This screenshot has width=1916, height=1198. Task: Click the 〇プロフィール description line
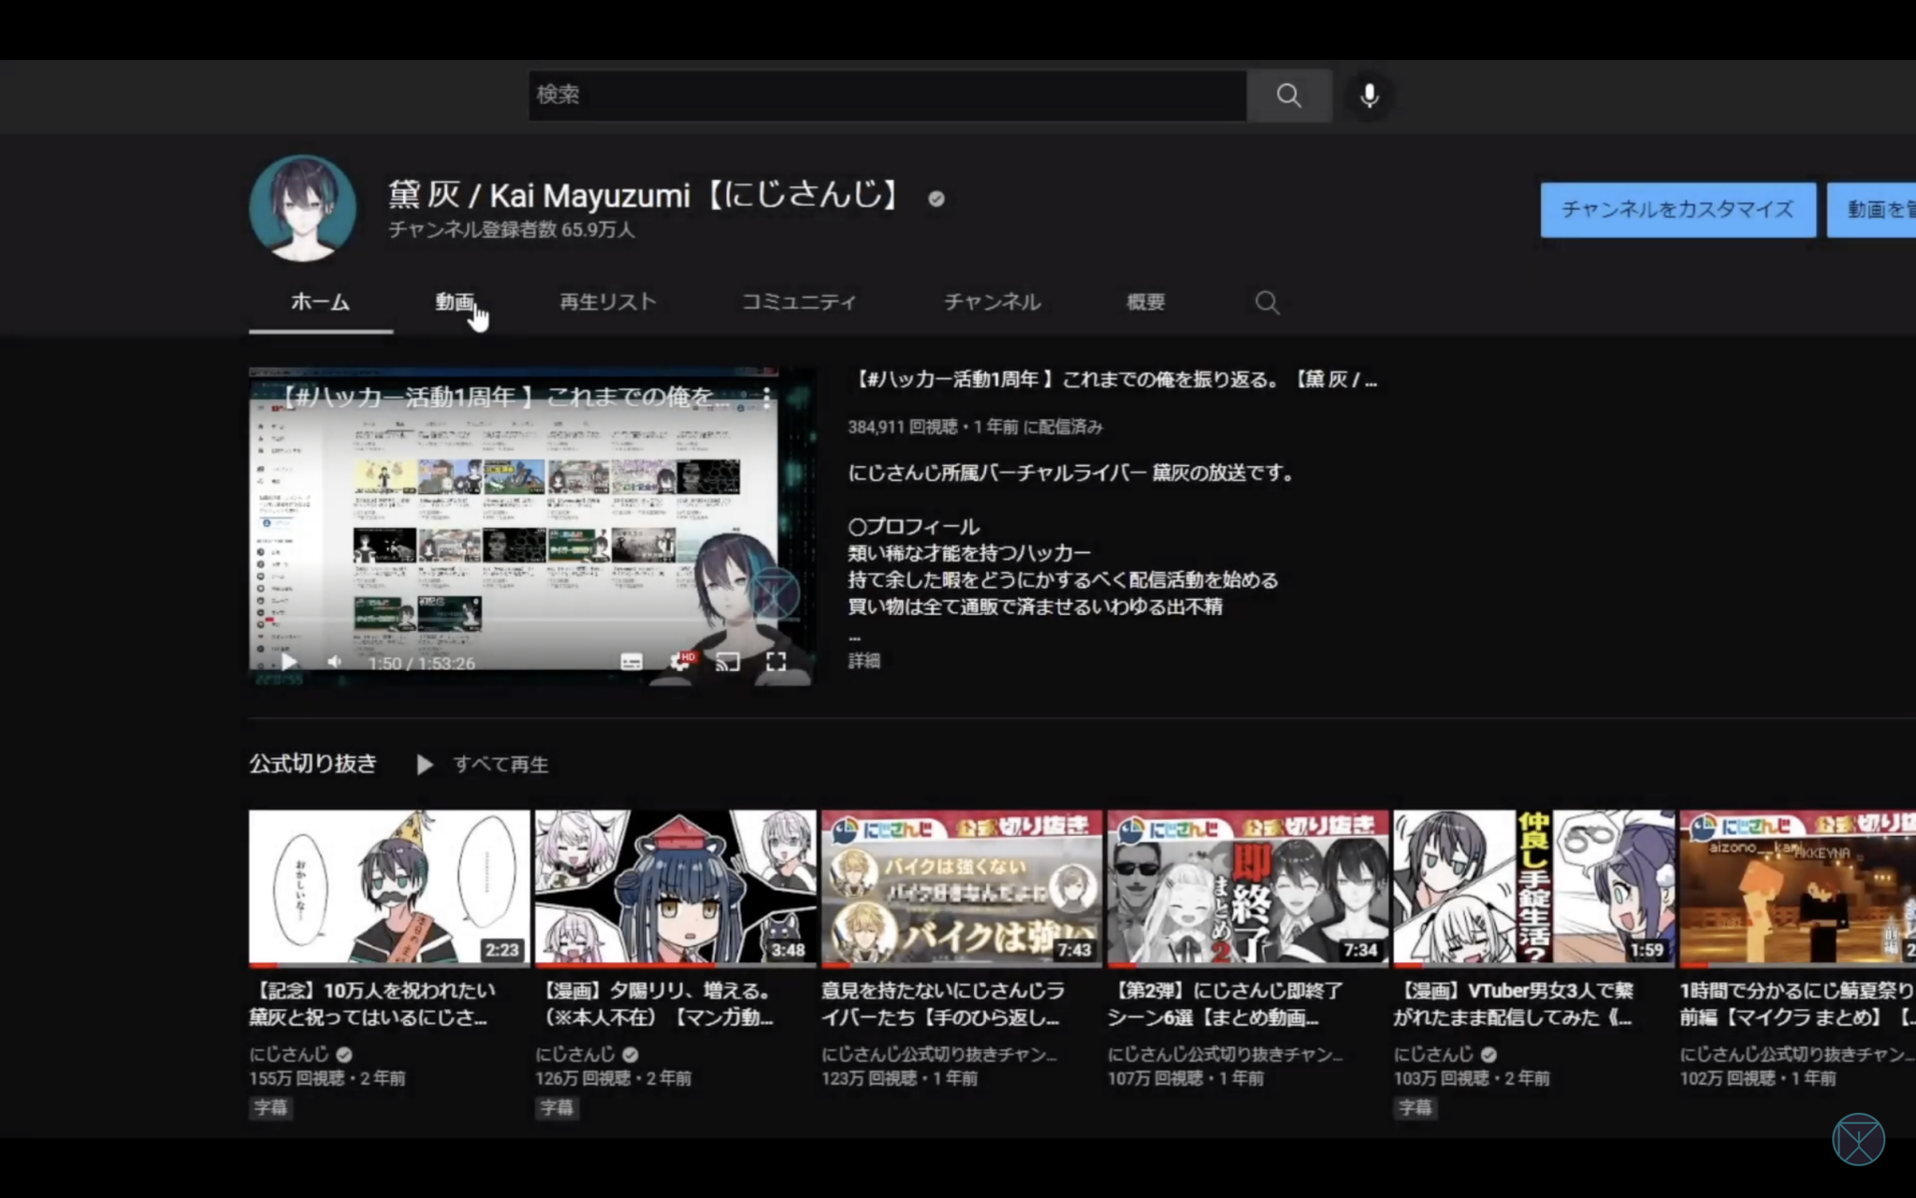pos(913,526)
